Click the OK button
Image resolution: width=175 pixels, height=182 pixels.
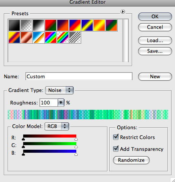[155, 16]
